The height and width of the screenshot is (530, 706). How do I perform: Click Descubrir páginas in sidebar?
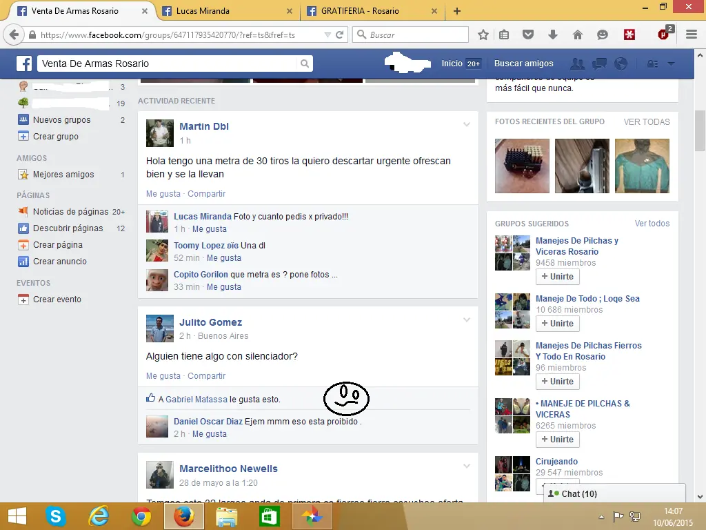pos(68,228)
